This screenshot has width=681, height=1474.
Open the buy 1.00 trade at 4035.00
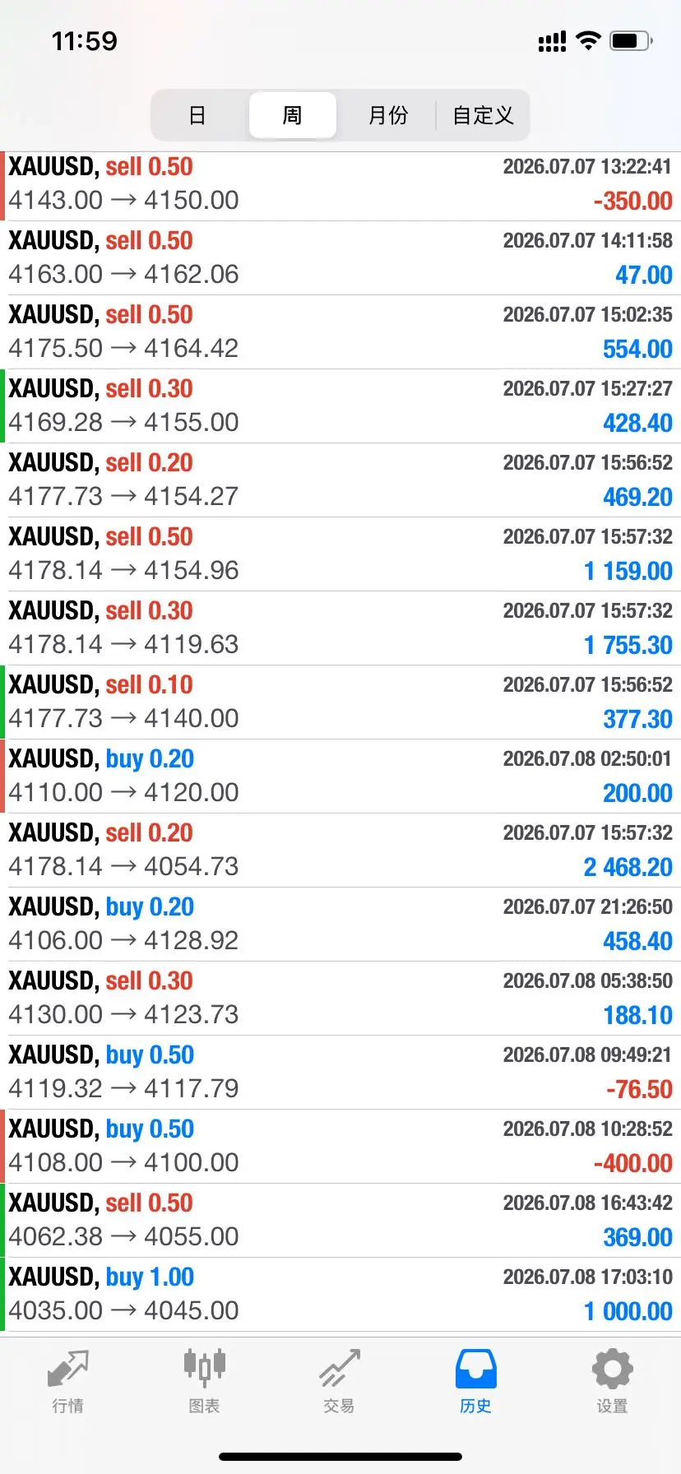click(x=340, y=1295)
